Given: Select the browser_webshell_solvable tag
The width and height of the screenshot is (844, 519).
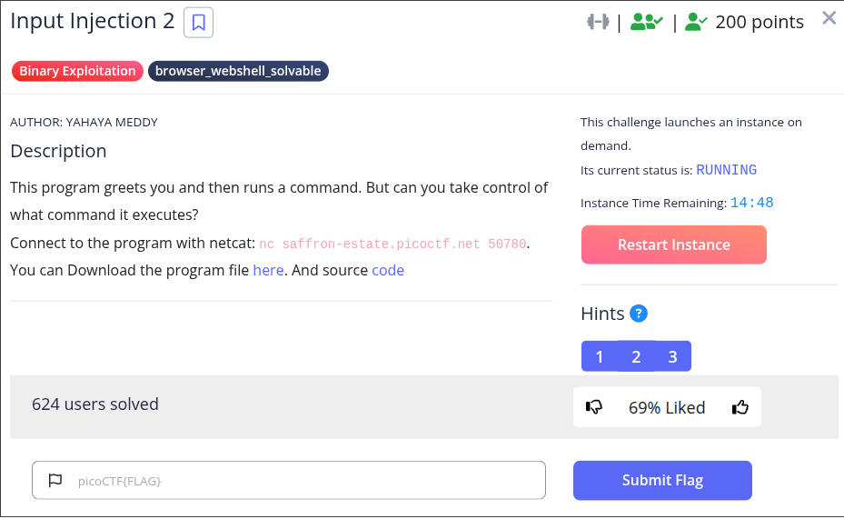Looking at the screenshot, I should click(238, 71).
